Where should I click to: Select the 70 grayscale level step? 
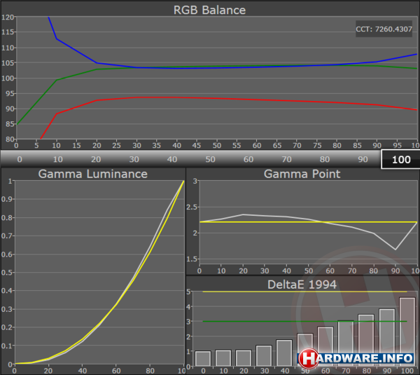point(286,159)
